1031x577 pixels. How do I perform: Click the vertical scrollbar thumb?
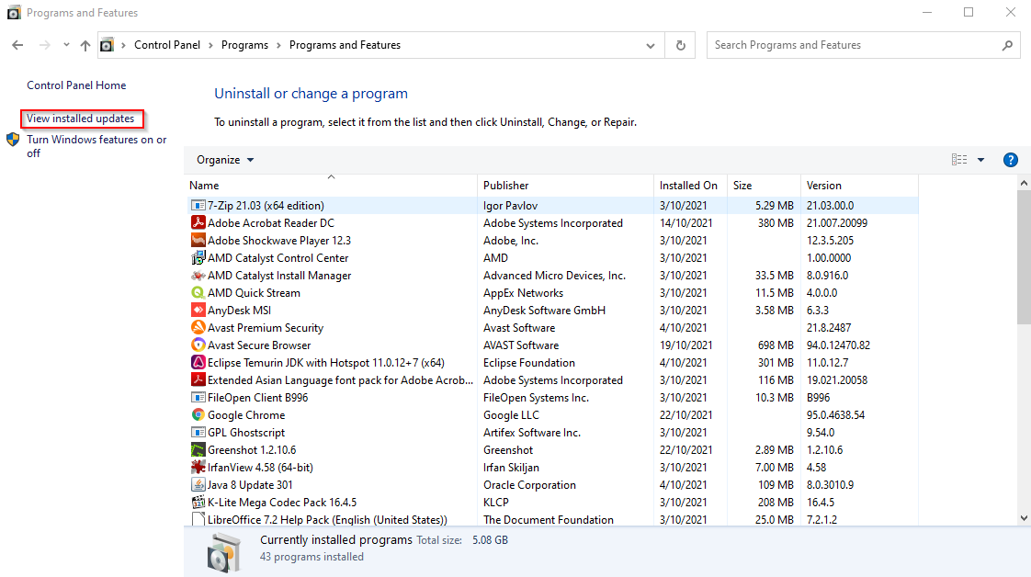[x=1024, y=257]
